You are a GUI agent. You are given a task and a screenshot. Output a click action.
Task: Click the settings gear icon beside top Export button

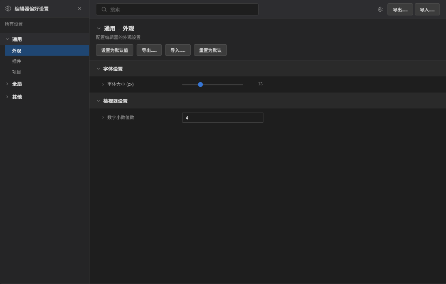tap(380, 9)
